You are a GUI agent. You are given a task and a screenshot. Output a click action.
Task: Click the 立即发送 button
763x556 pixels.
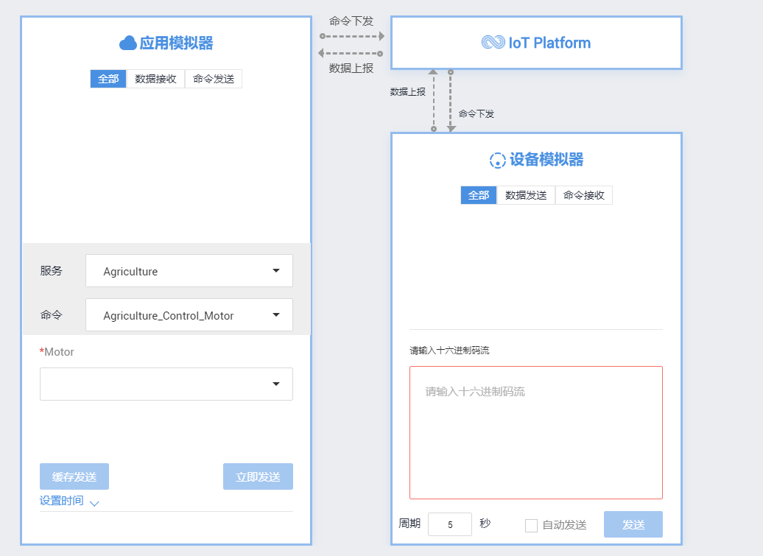click(x=258, y=476)
